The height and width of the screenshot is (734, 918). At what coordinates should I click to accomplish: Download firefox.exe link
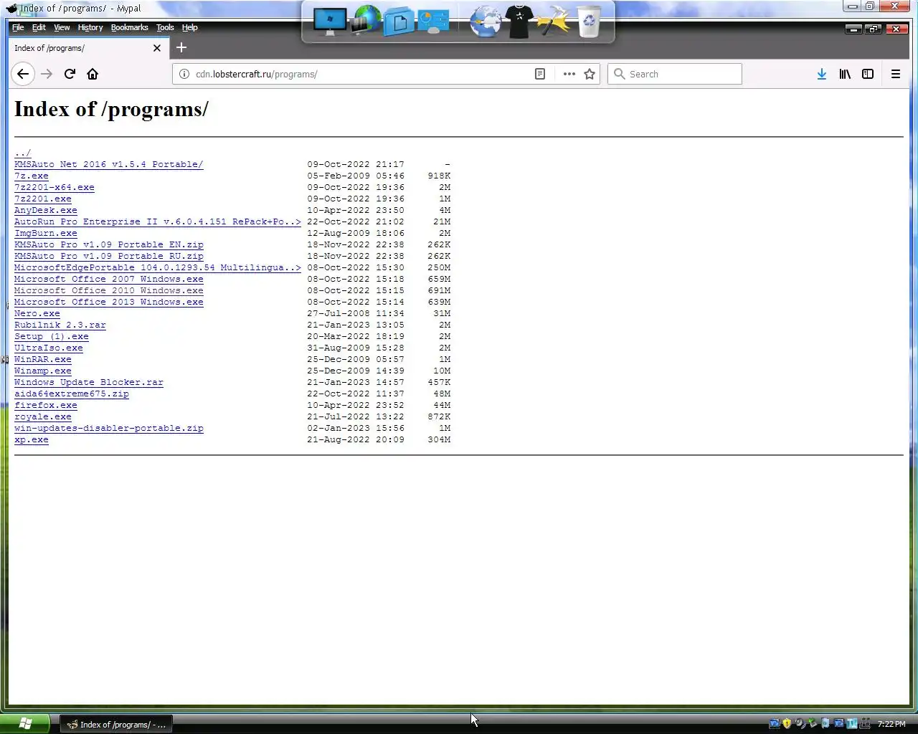click(46, 405)
